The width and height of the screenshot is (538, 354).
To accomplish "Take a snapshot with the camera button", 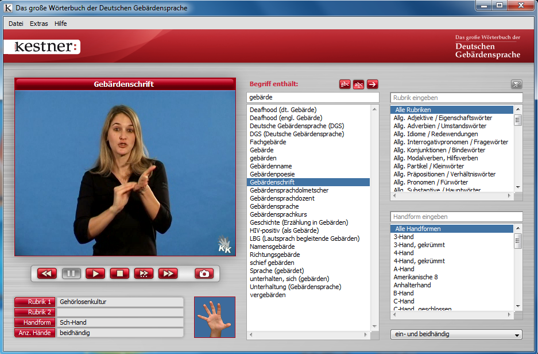I will pyautogui.click(x=204, y=274).
